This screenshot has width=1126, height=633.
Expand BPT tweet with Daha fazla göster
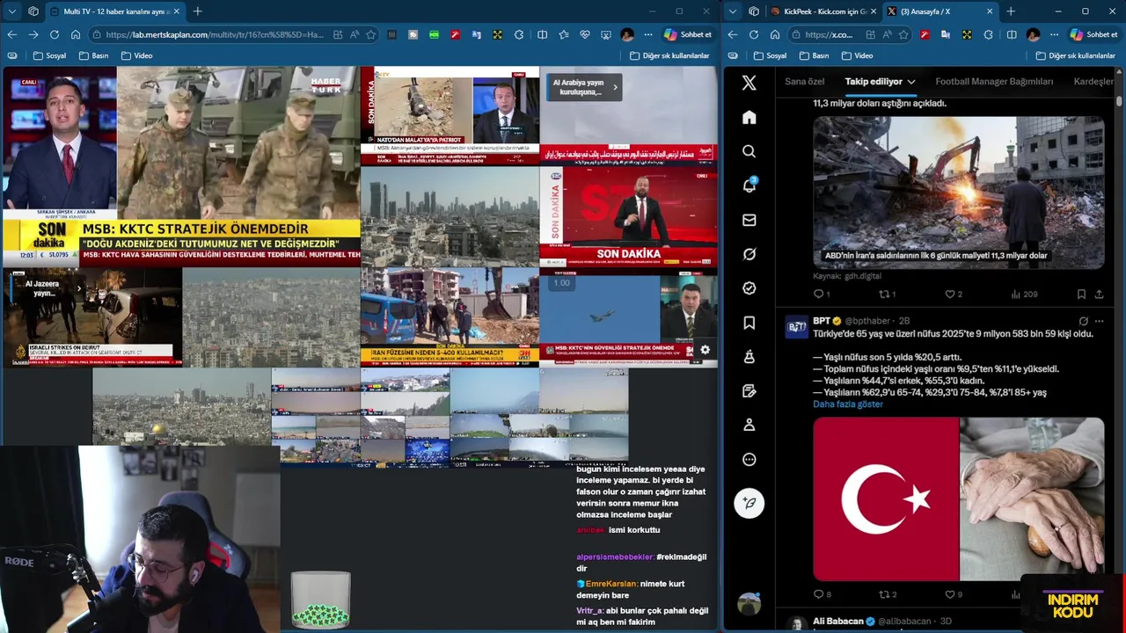pos(847,404)
